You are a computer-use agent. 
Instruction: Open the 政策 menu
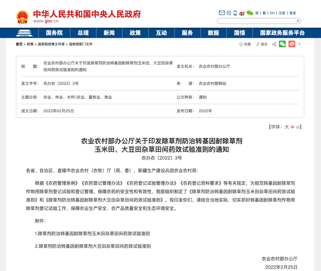pos(135,33)
